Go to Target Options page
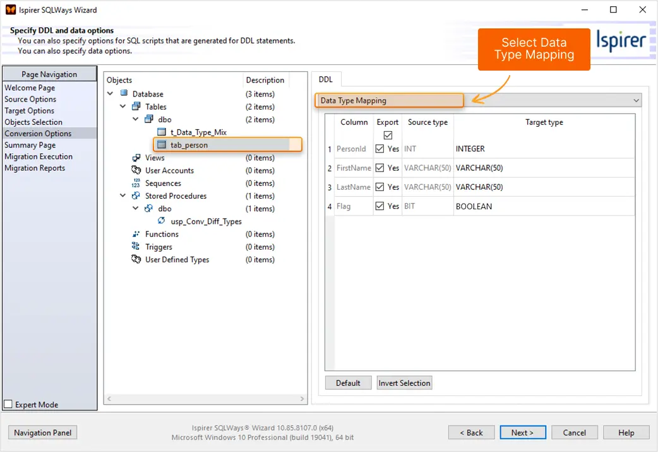 [x=30, y=110]
